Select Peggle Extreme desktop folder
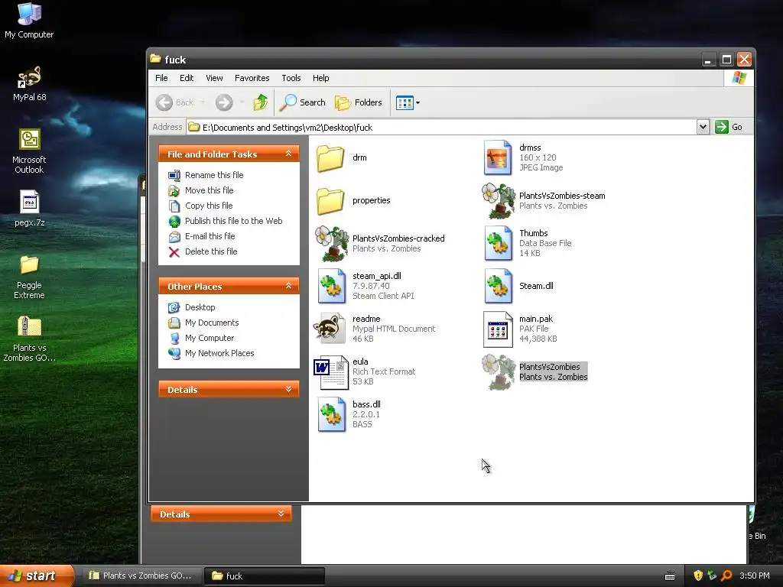Viewport: 783px width, 587px height. (29, 277)
